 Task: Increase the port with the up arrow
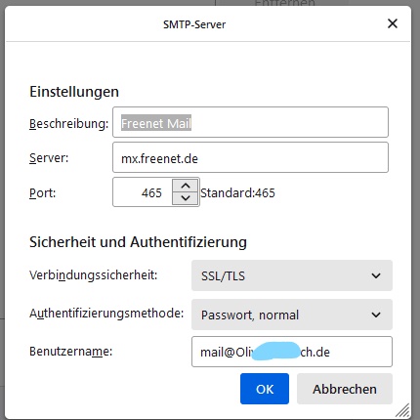coord(186,186)
